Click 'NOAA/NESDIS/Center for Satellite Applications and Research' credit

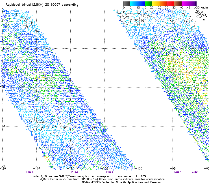tap(122, 182)
